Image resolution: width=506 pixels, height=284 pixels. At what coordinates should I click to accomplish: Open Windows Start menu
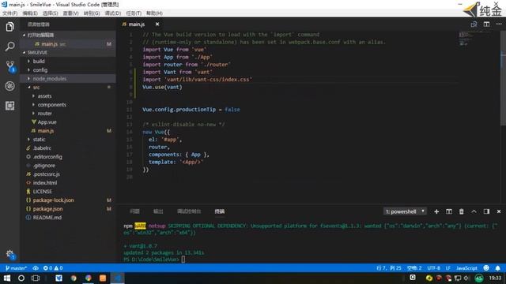[x=7, y=278]
